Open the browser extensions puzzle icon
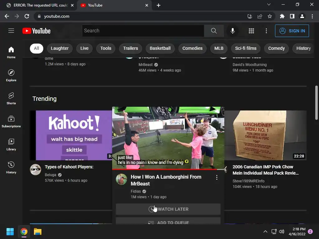This screenshot has width=319, height=239. tap(282, 16)
